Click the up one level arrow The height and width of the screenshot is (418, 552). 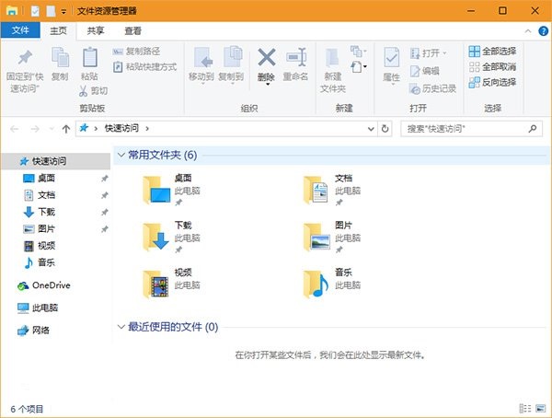click(x=66, y=129)
